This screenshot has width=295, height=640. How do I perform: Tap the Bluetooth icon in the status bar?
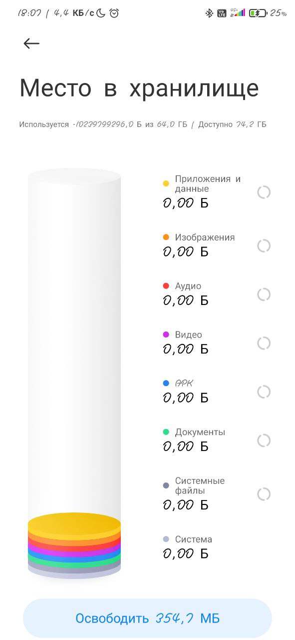pos(211,12)
